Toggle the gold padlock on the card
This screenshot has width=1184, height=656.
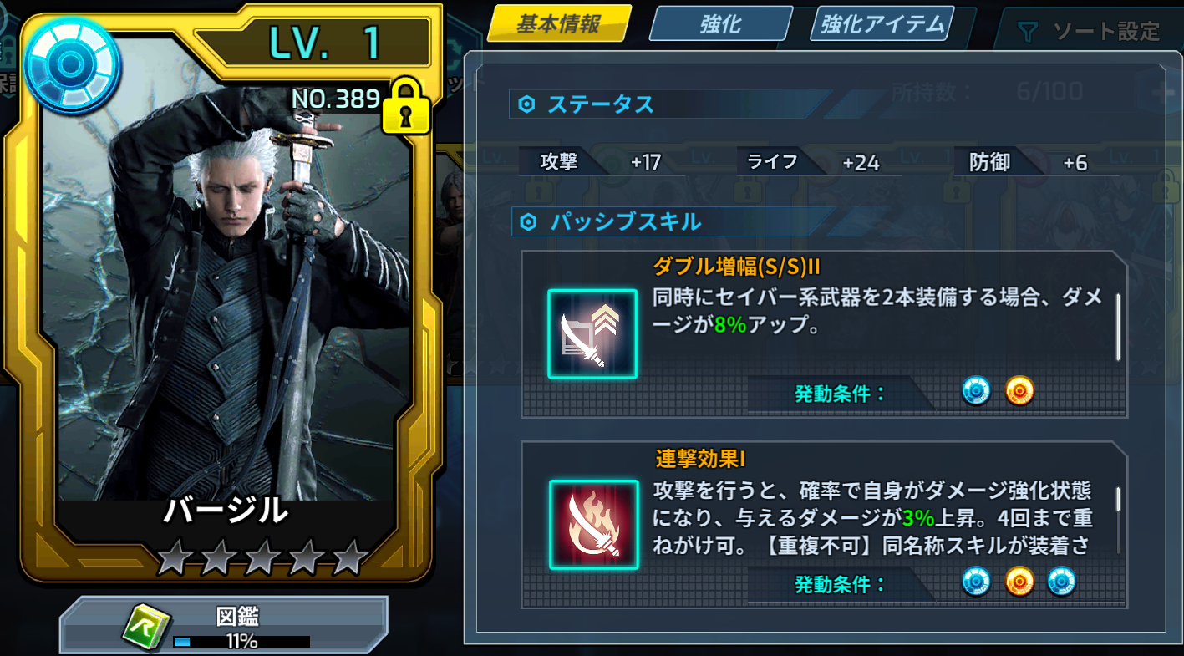pyautogui.click(x=405, y=106)
